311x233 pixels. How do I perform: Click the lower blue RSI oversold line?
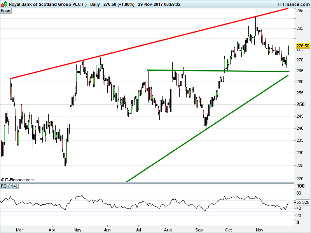tap(147, 212)
